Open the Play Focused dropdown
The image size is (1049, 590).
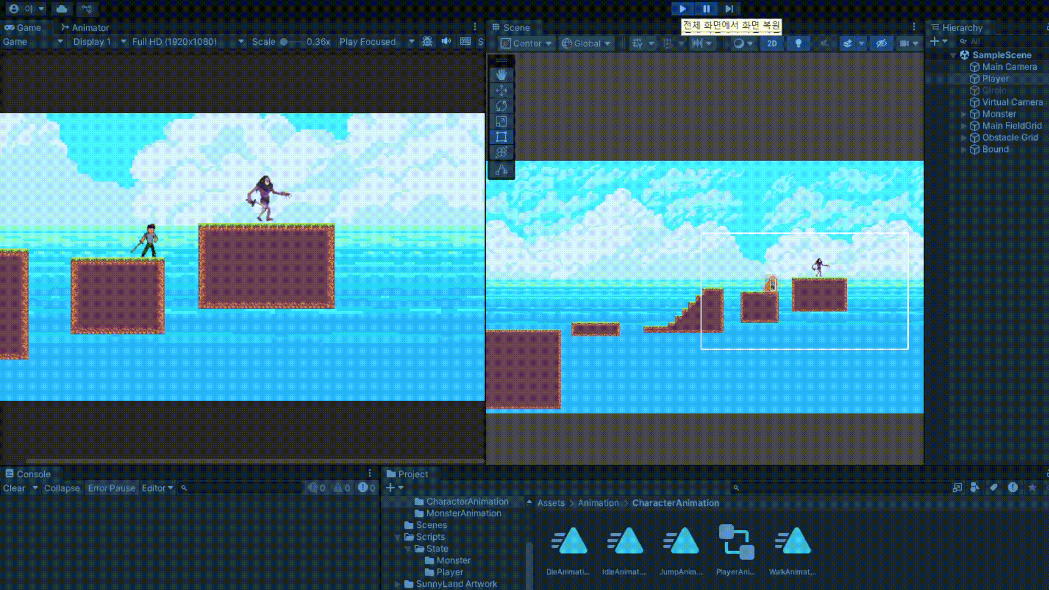pyautogui.click(x=376, y=42)
